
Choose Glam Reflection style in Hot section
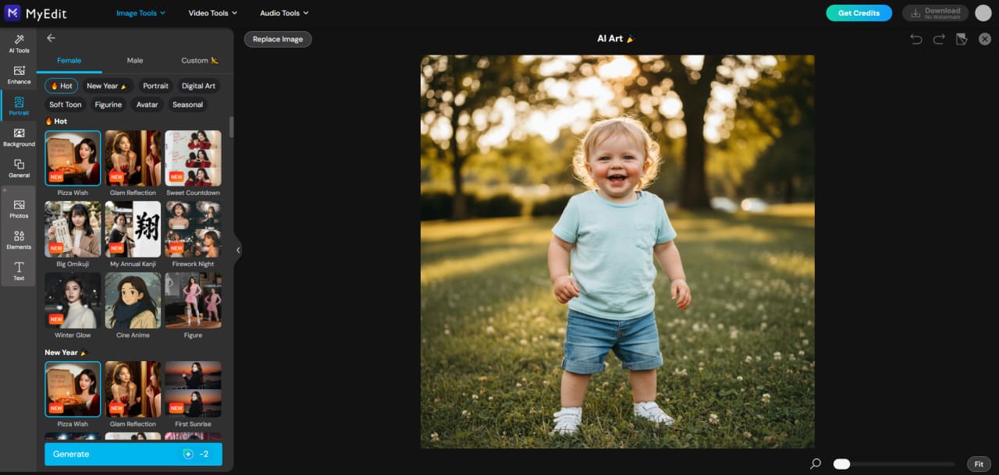click(x=133, y=158)
